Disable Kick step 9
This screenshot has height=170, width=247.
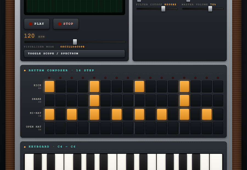(139, 86)
